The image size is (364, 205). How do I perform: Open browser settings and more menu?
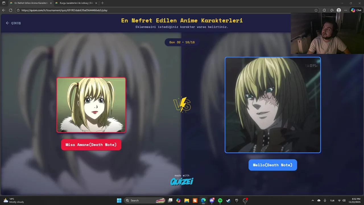346,10
